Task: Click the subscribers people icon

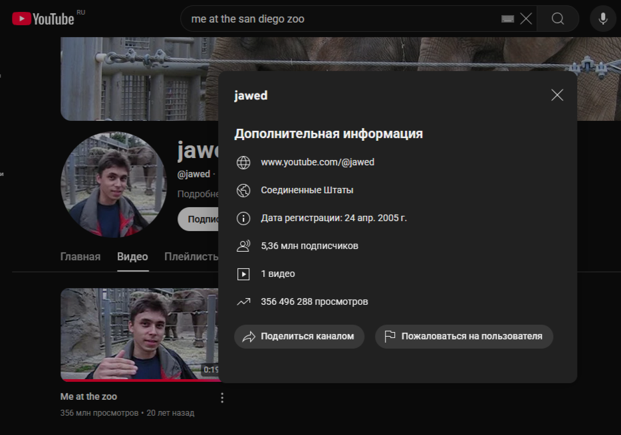Action: coord(243,246)
